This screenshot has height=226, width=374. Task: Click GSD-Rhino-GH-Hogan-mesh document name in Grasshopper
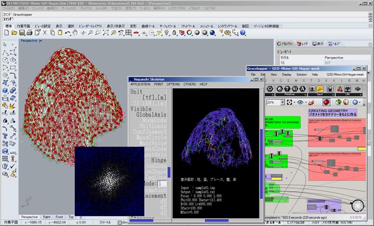point(345,74)
